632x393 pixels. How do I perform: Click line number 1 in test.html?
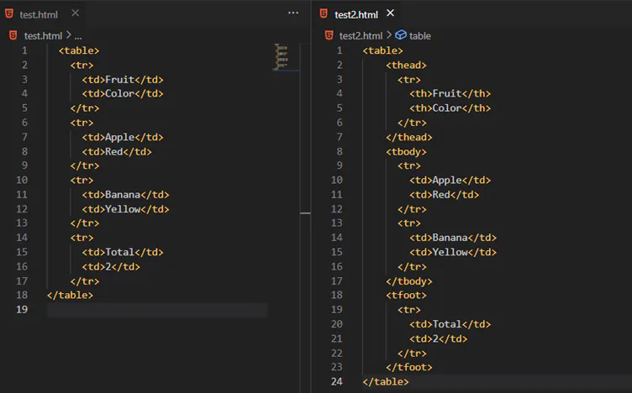click(24, 50)
